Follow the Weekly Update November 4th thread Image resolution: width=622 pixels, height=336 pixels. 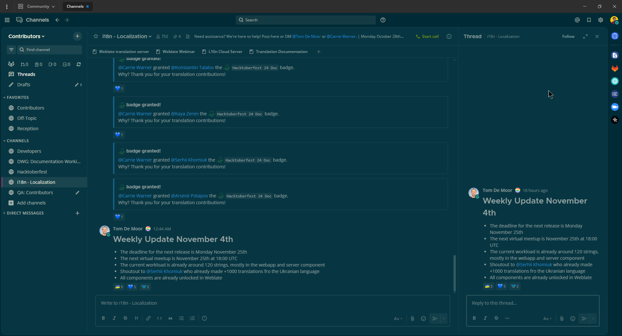(x=569, y=36)
